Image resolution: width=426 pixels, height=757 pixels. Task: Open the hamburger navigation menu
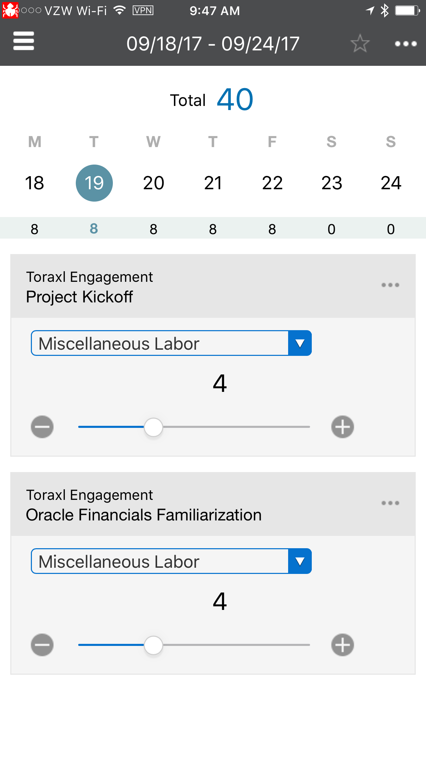pyautogui.click(x=24, y=41)
